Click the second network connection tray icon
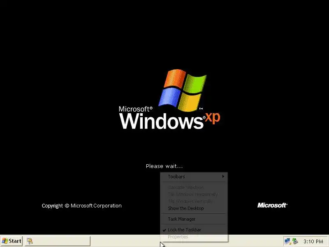This screenshot has width=329, height=247. [295, 241]
